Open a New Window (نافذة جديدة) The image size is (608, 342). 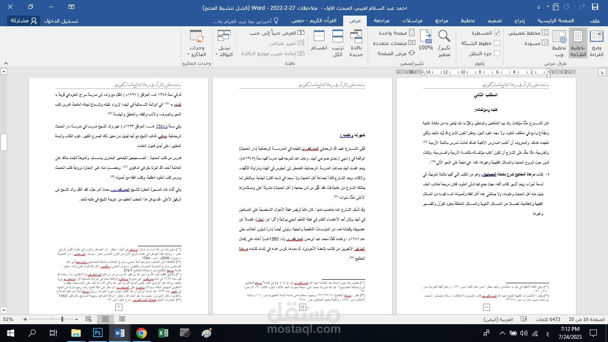coord(356,44)
